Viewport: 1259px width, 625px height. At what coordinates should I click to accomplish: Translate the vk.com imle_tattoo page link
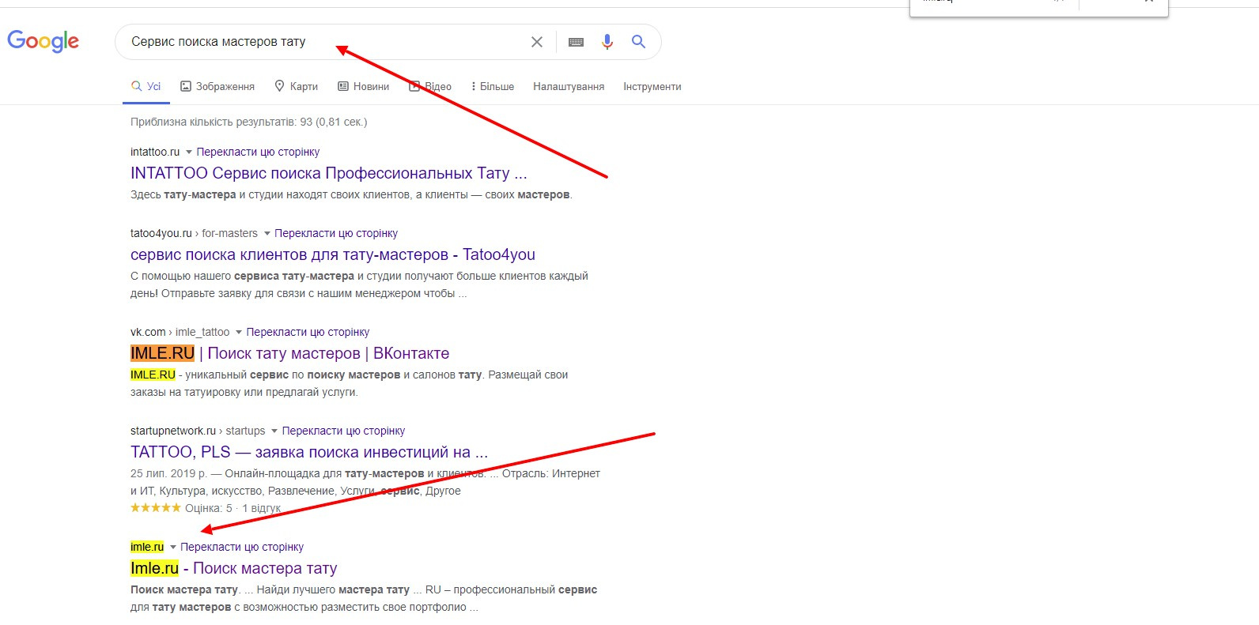click(308, 332)
